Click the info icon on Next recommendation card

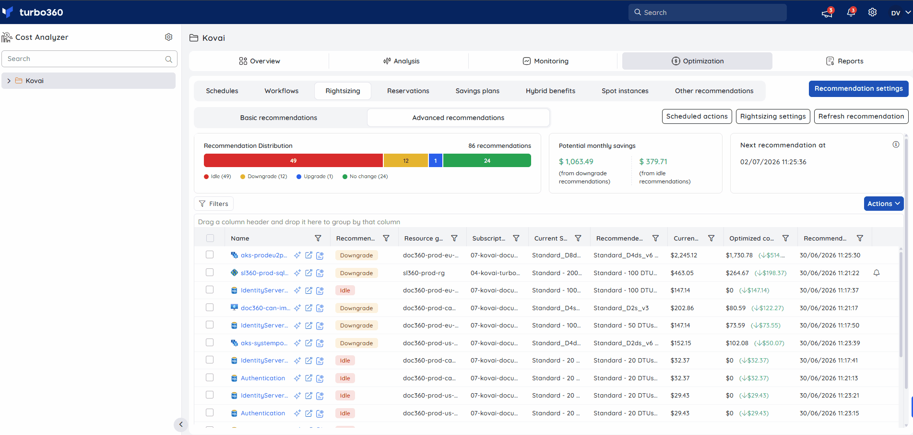[896, 145]
